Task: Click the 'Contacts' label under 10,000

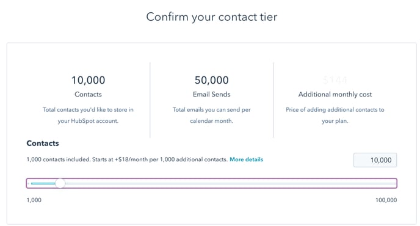Action: pyautogui.click(x=88, y=94)
